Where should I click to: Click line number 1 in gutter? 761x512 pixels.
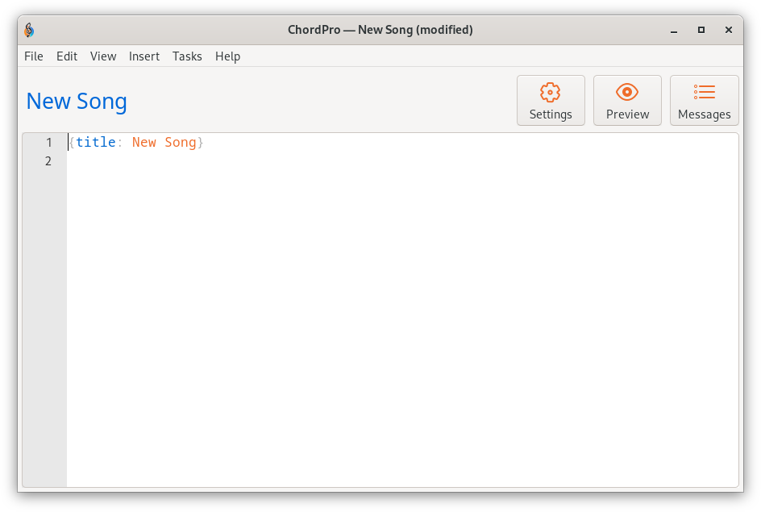[48, 143]
